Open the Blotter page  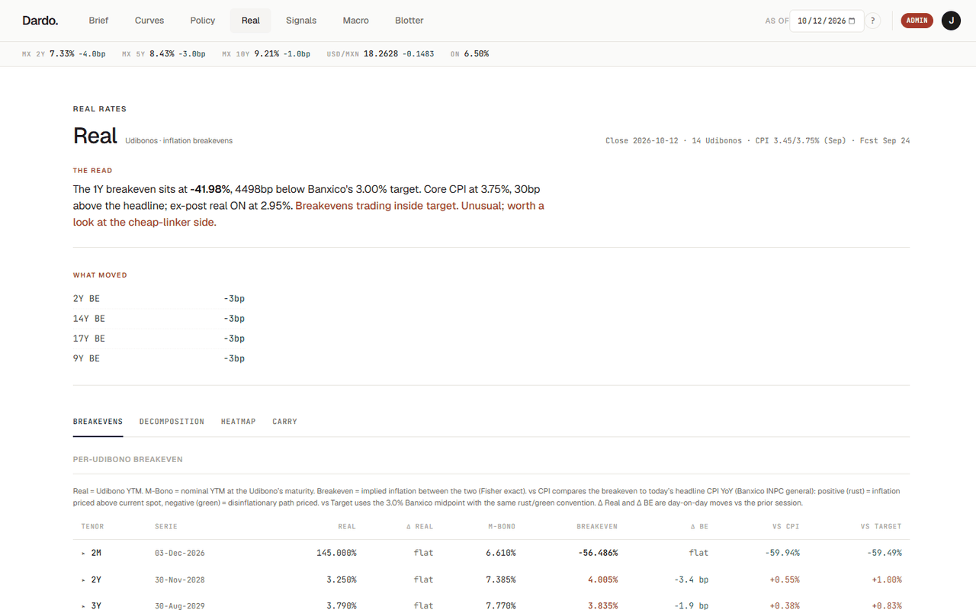coord(409,21)
